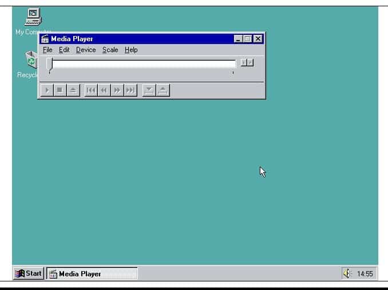
Task: Click the Rewind button
Action: click(x=104, y=90)
